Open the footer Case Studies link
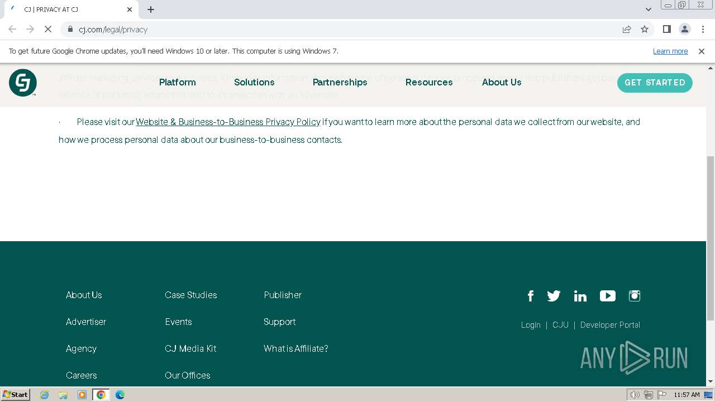 click(191, 295)
